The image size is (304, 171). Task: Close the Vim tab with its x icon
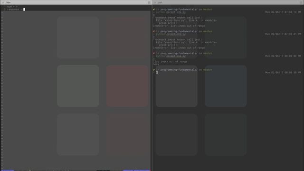pos(3,2)
